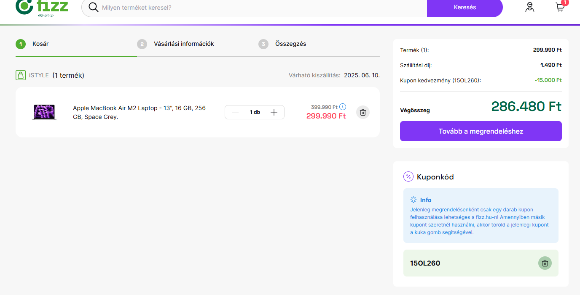The width and height of the screenshot is (580, 295).
Task: Open the fizz logo homepage link
Action: pyautogui.click(x=42, y=8)
